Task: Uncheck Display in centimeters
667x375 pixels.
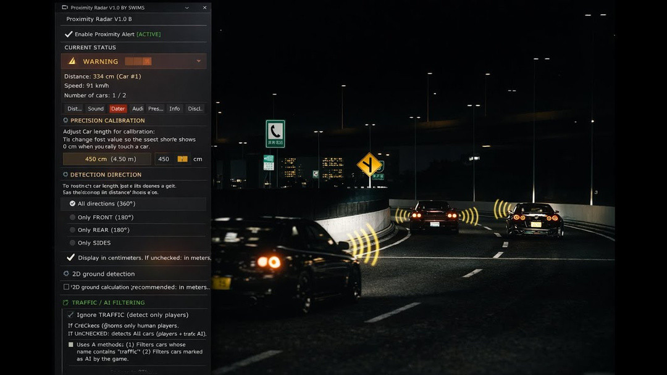Action: [x=70, y=257]
